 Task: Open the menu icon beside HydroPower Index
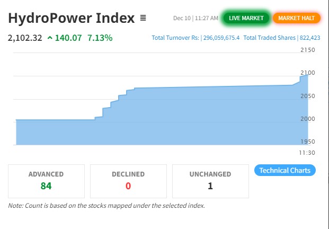(143, 19)
